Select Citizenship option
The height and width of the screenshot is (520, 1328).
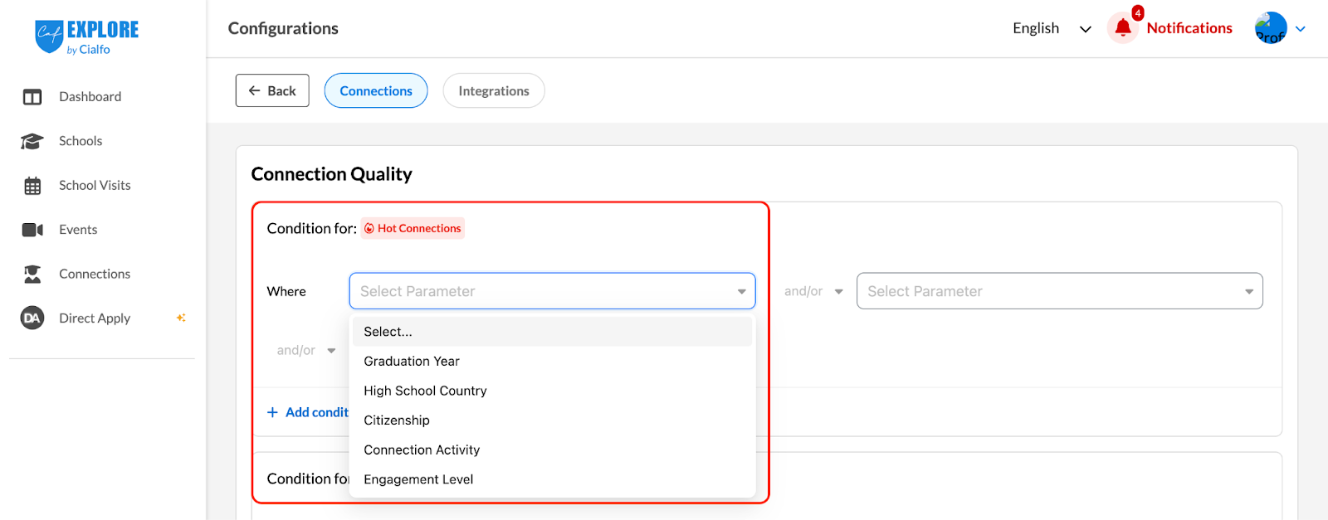(553, 420)
